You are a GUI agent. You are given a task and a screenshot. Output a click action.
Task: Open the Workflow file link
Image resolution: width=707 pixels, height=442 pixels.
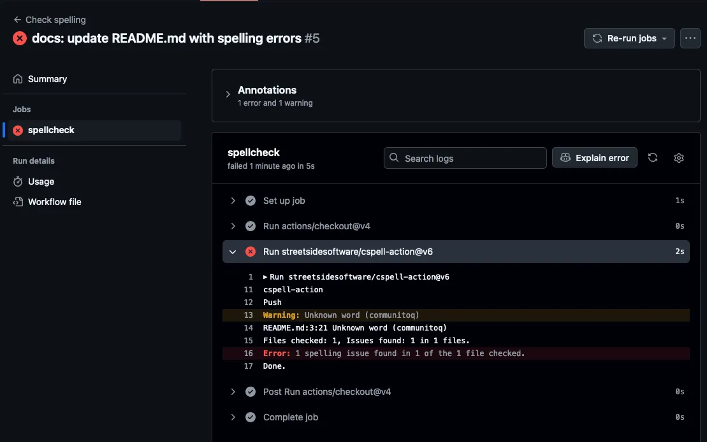[55, 202]
